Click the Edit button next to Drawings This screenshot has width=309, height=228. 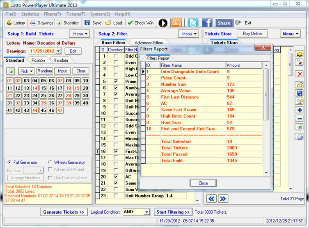coord(73,51)
